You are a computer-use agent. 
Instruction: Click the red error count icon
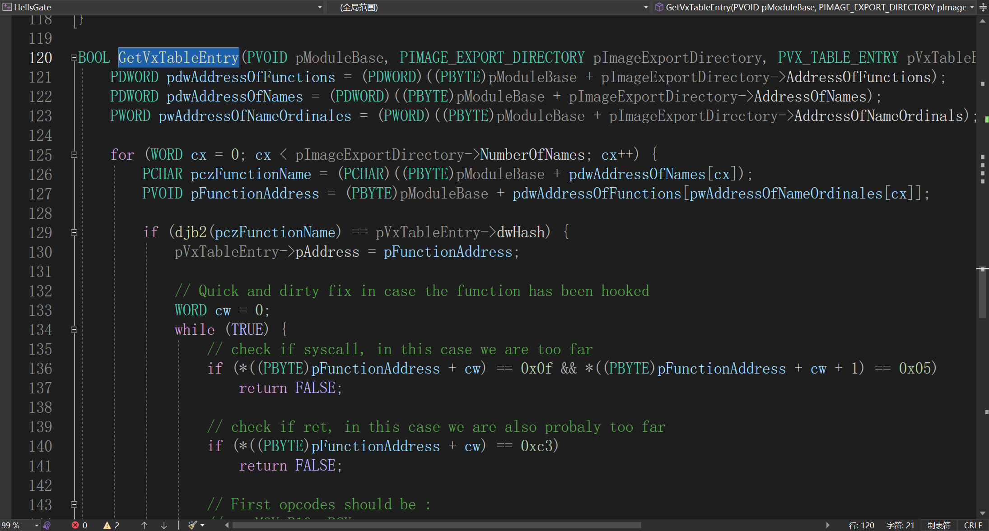(x=75, y=525)
